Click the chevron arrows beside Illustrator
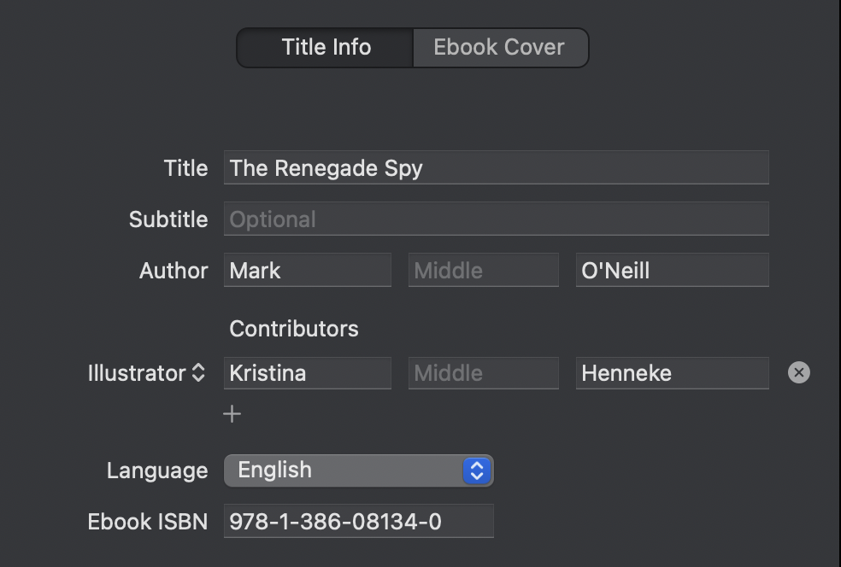 tap(198, 373)
